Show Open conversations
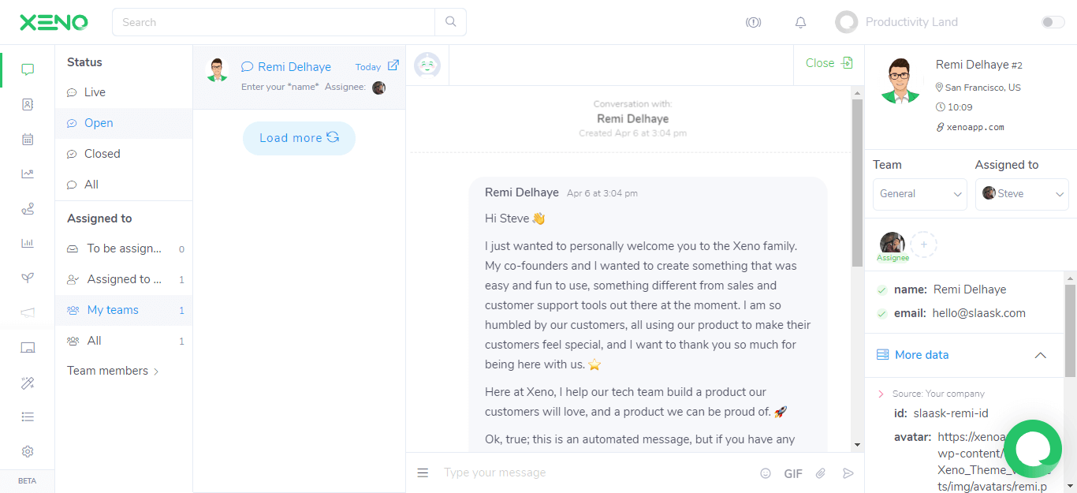 click(x=124, y=123)
